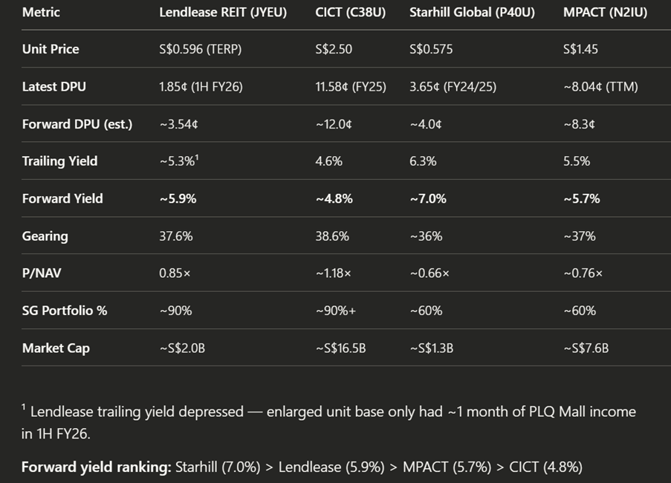The image size is (671, 483).
Task: Click the CICT (C38U) column header
Action: (x=350, y=13)
